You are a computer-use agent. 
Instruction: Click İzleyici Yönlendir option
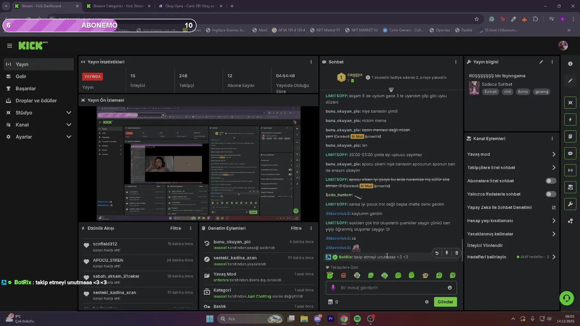click(485, 245)
